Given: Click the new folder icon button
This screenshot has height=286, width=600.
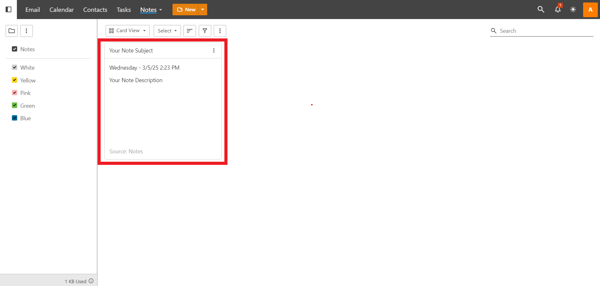Looking at the screenshot, I should (x=12, y=31).
